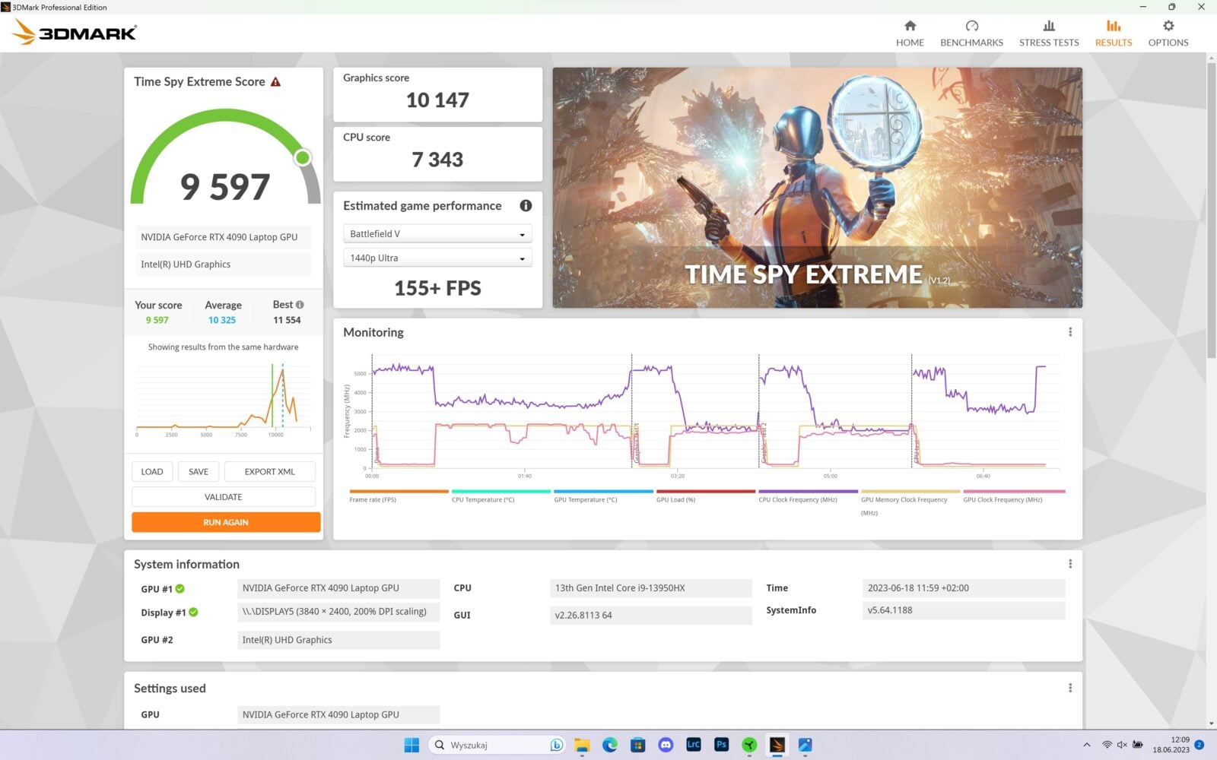Open Discord from taskbar
Viewport: 1217px width, 760px height.
pos(666,745)
